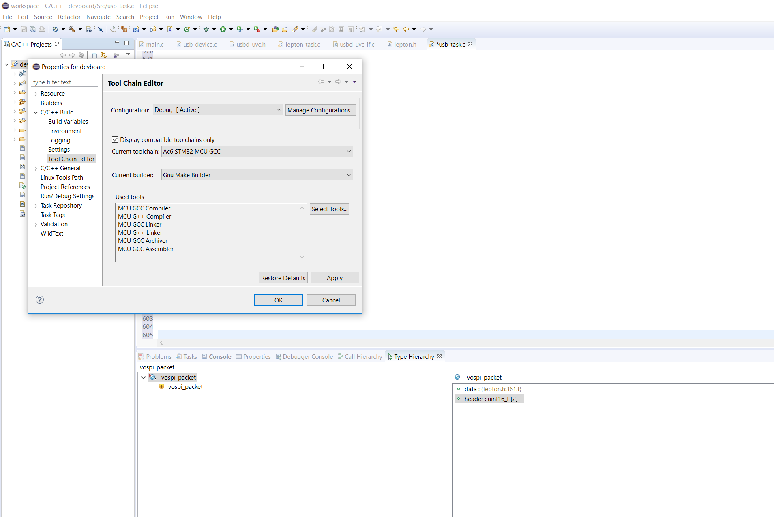Click the New C/C++ Project icon

tap(136, 29)
